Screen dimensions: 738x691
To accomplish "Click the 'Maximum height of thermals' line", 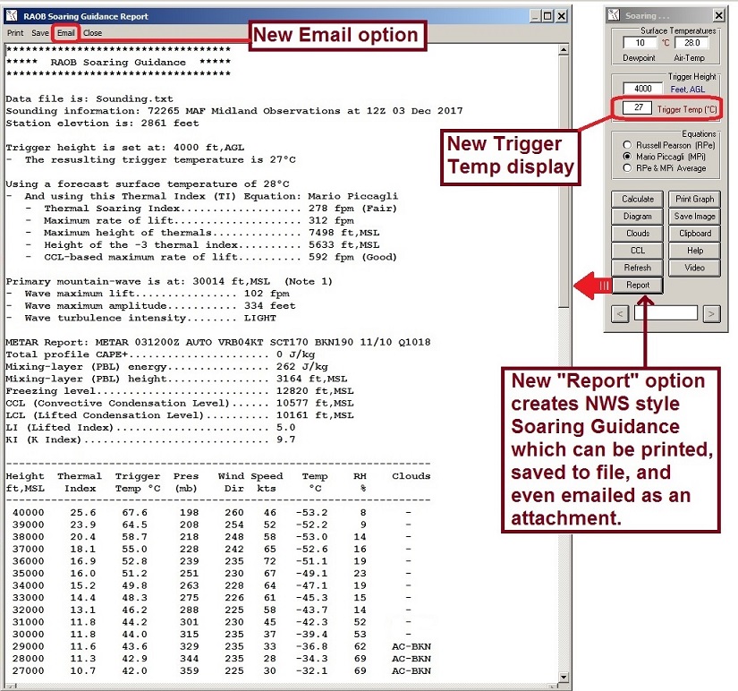I will [x=202, y=233].
